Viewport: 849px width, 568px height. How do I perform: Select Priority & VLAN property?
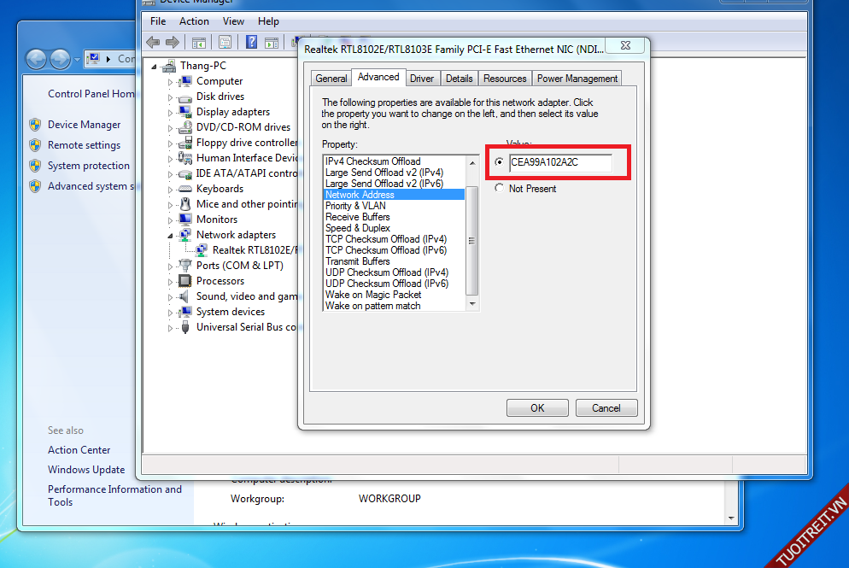(355, 206)
